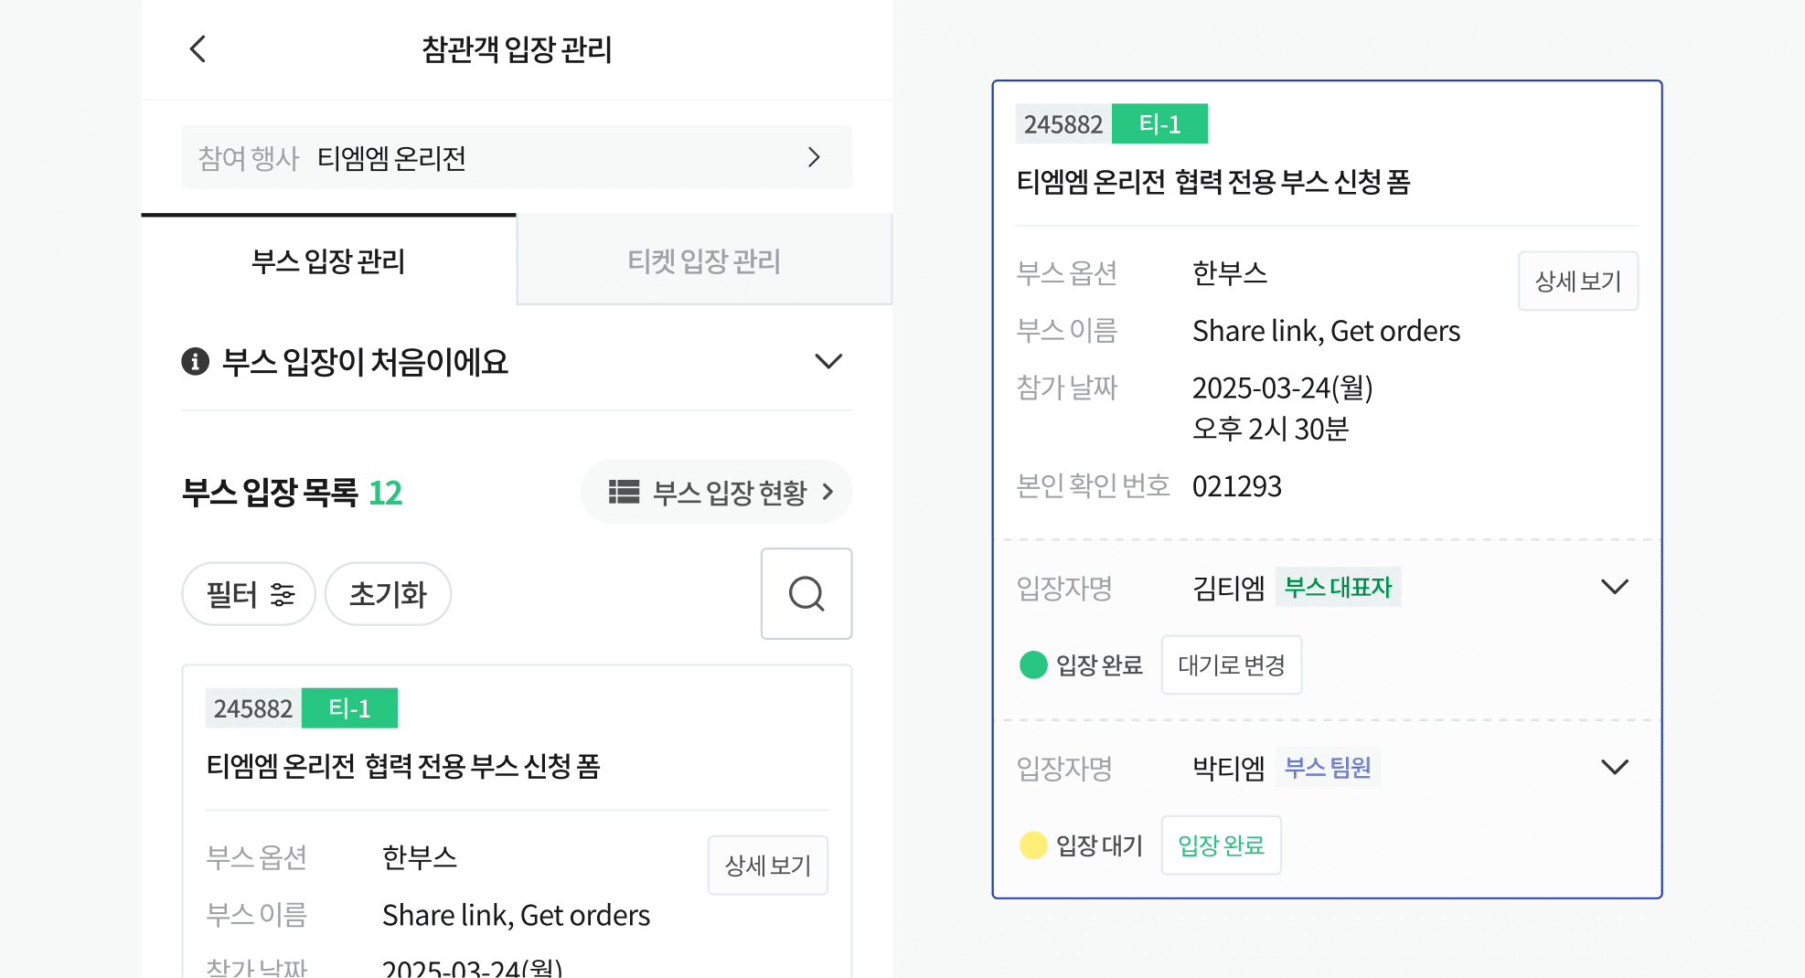Image resolution: width=1805 pixels, height=978 pixels.
Task: Open the 필터 filter button
Action: tap(249, 594)
